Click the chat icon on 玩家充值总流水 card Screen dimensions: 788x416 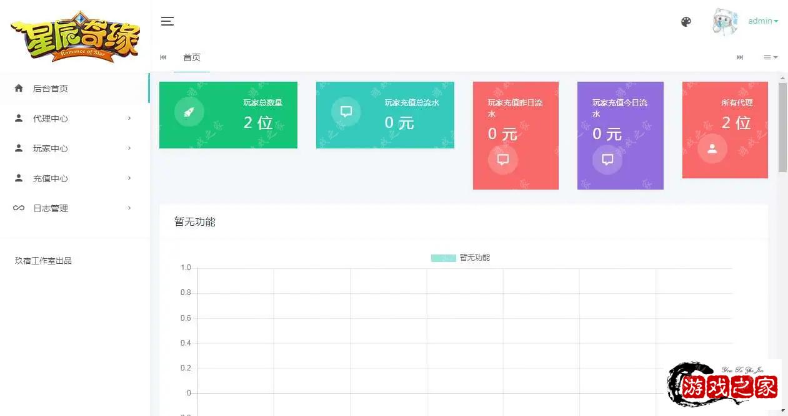tap(346, 112)
